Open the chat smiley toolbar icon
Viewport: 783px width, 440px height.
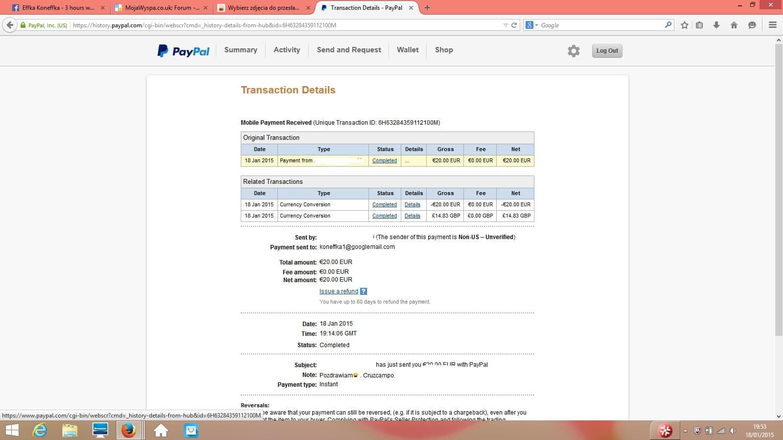pyautogui.click(x=752, y=25)
